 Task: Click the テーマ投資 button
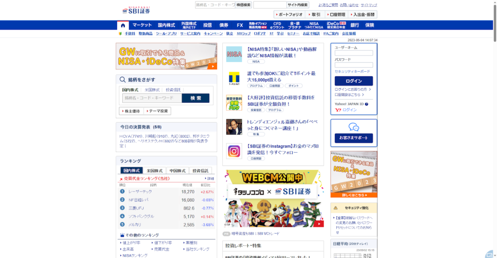[x=157, y=111]
